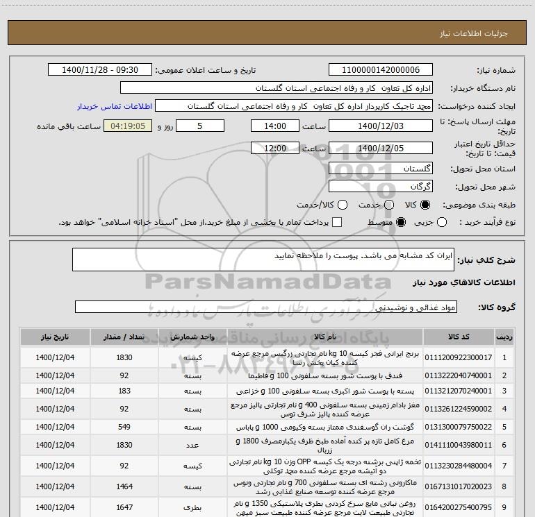Select product code 0113261224590002
The height and width of the screenshot is (517, 535).
(x=459, y=409)
